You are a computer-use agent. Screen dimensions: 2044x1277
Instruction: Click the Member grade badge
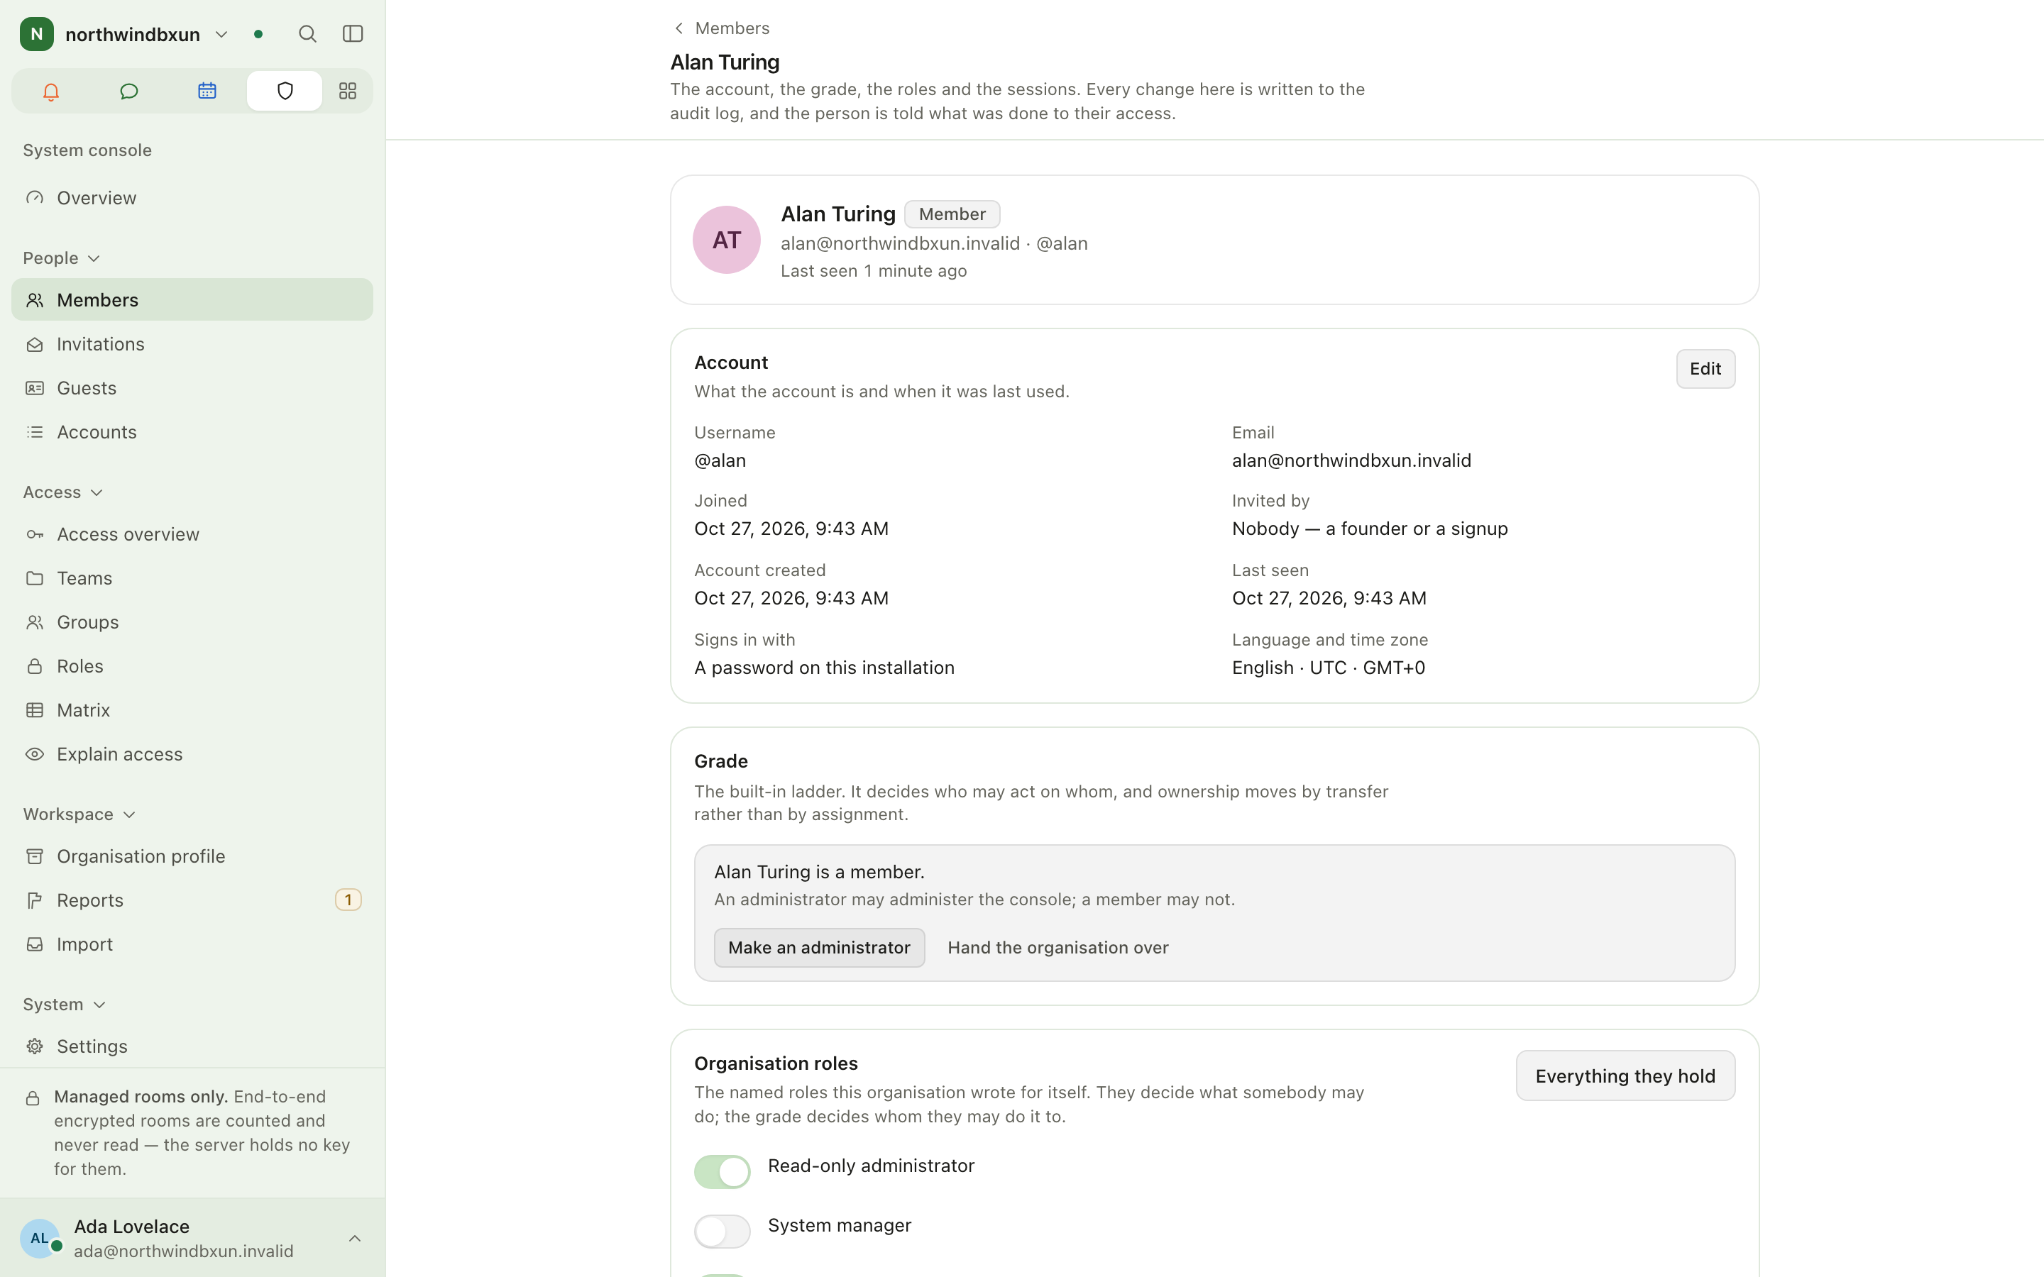pyautogui.click(x=952, y=214)
